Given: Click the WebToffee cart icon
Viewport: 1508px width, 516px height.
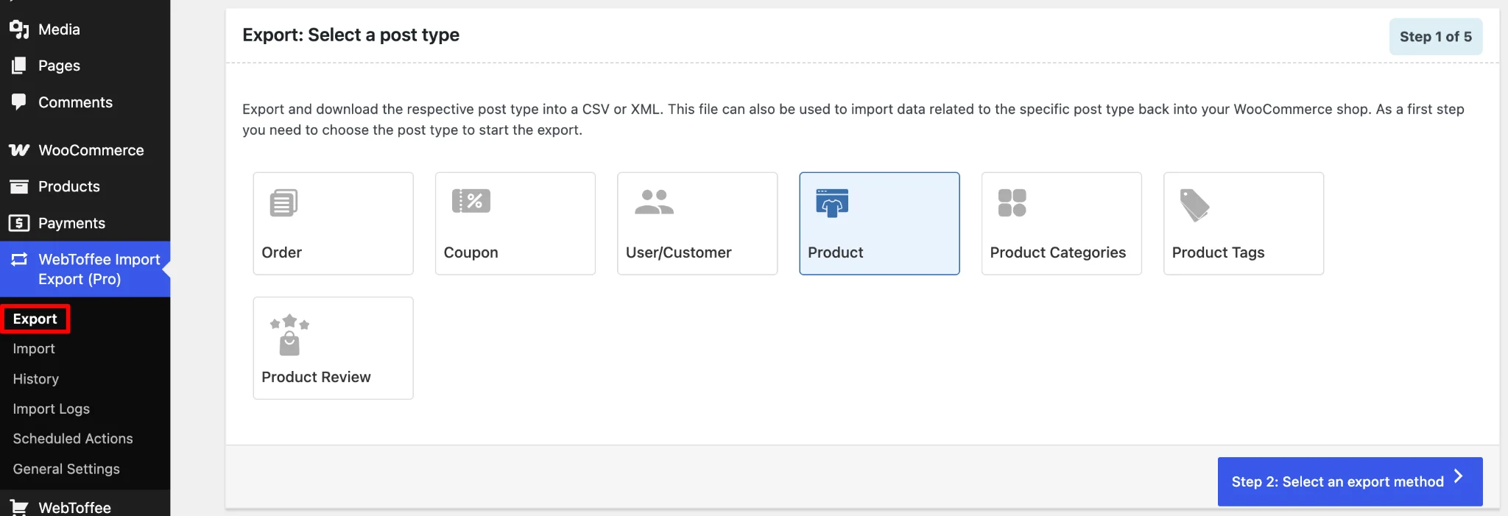Looking at the screenshot, I should tap(19, 508).
